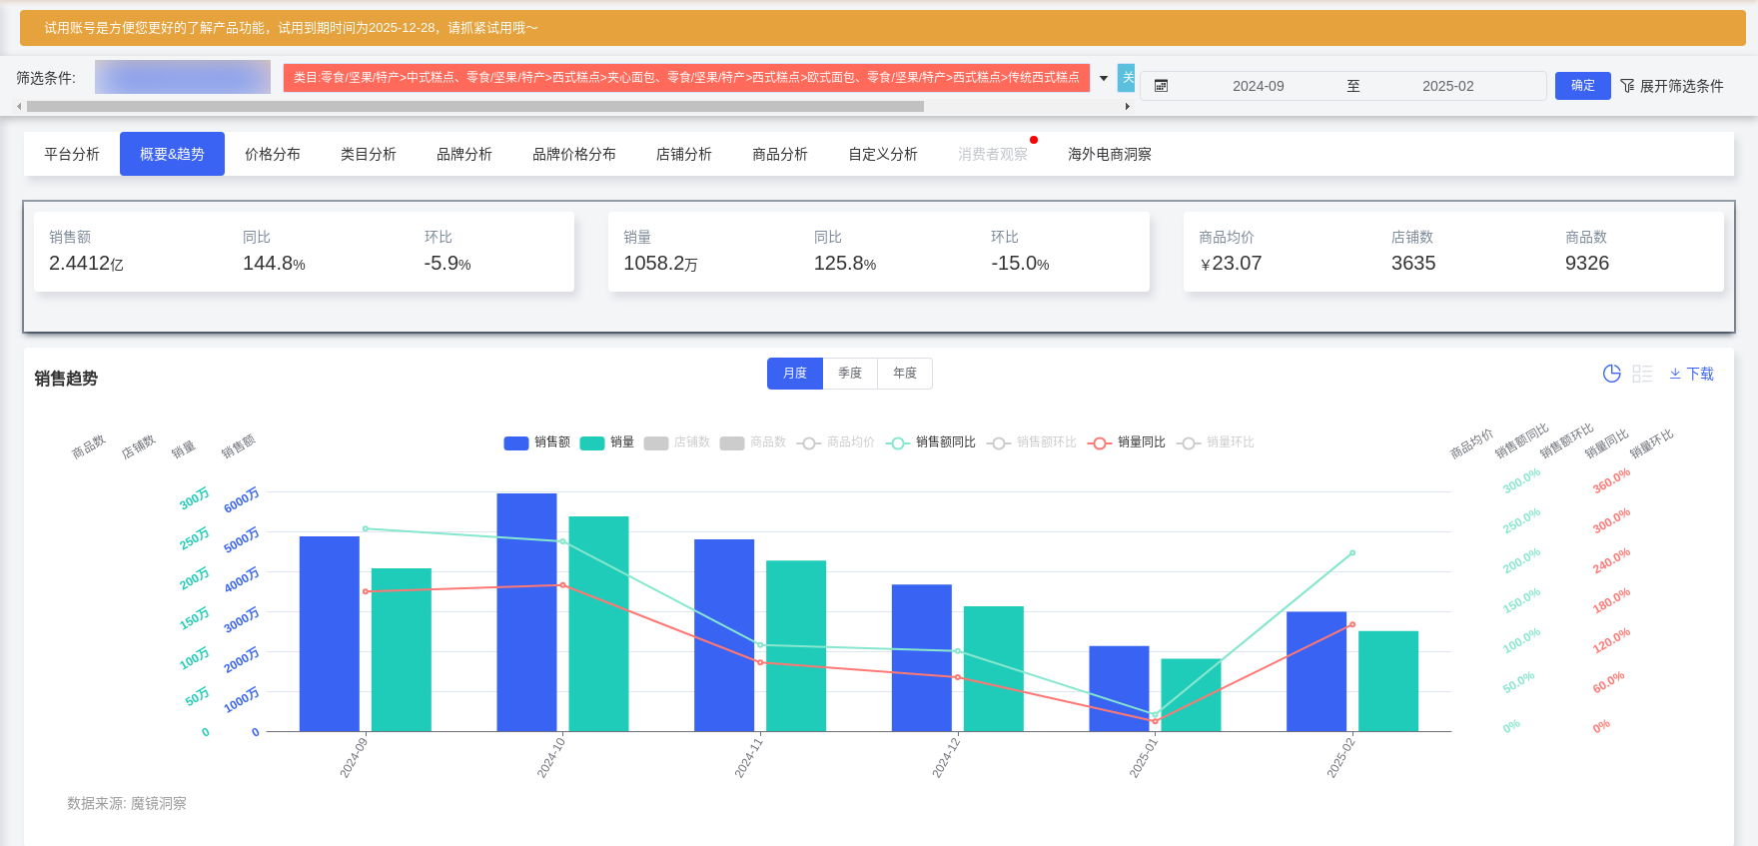1758x846 pixels.
Task: Open 类目分析 tab
Action: click(x=369, y=154)
